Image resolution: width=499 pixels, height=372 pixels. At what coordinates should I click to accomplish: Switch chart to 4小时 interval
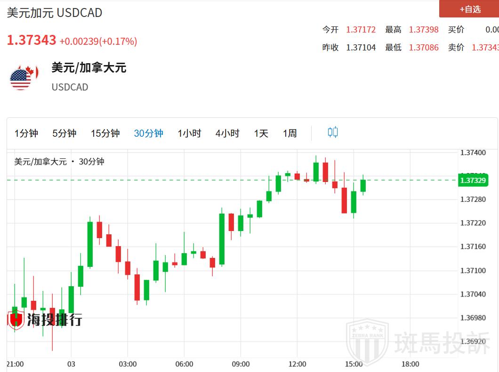[227, 133]
